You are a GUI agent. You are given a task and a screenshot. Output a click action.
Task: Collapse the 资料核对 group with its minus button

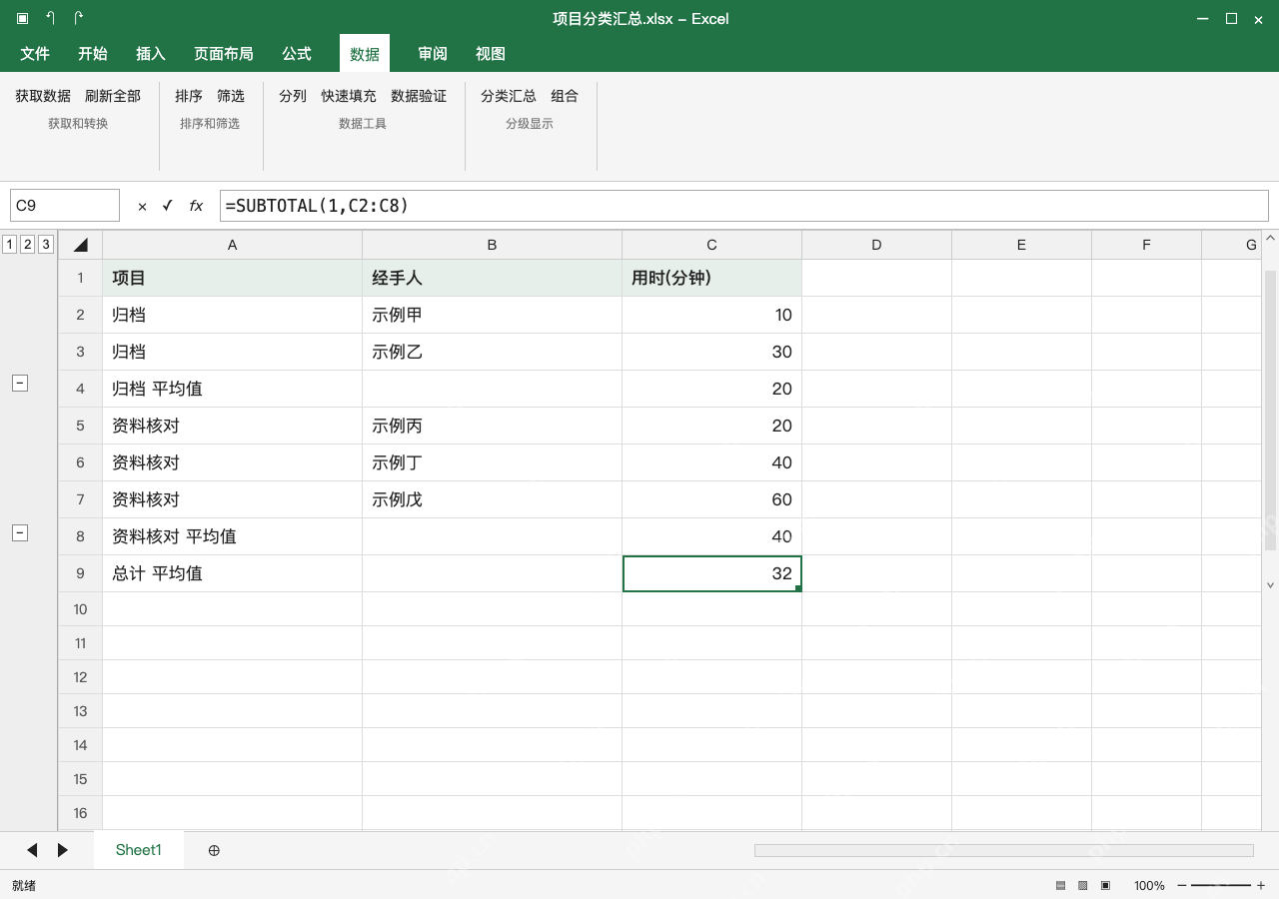(x=19, y=532)
